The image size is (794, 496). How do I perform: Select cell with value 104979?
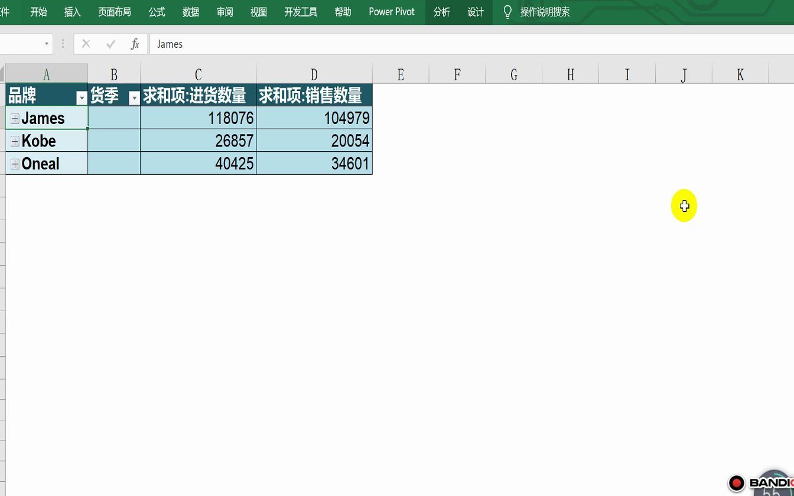[x=314, y=118]
